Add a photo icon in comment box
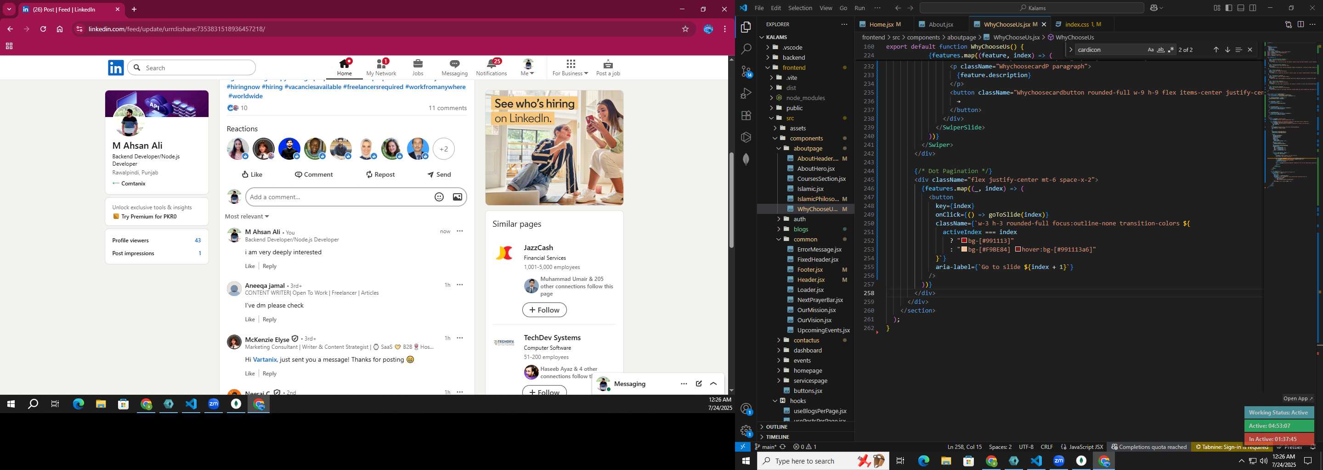This screenshot has height=470, width=1323. 457,197
